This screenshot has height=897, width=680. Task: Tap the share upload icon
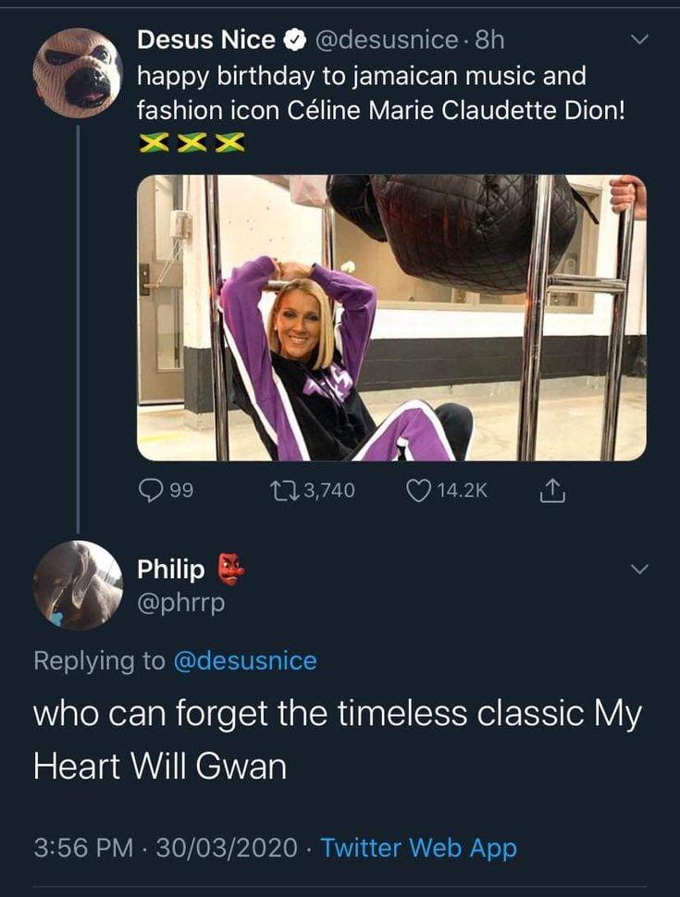click(x=553, y=490)
